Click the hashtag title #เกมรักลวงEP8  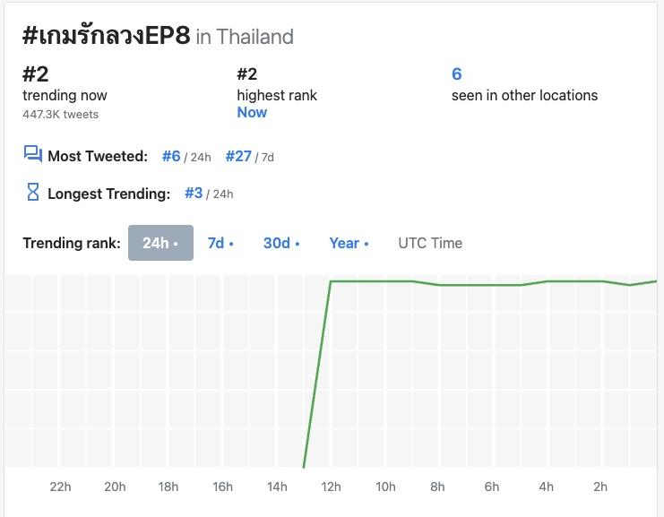point(106,36)
